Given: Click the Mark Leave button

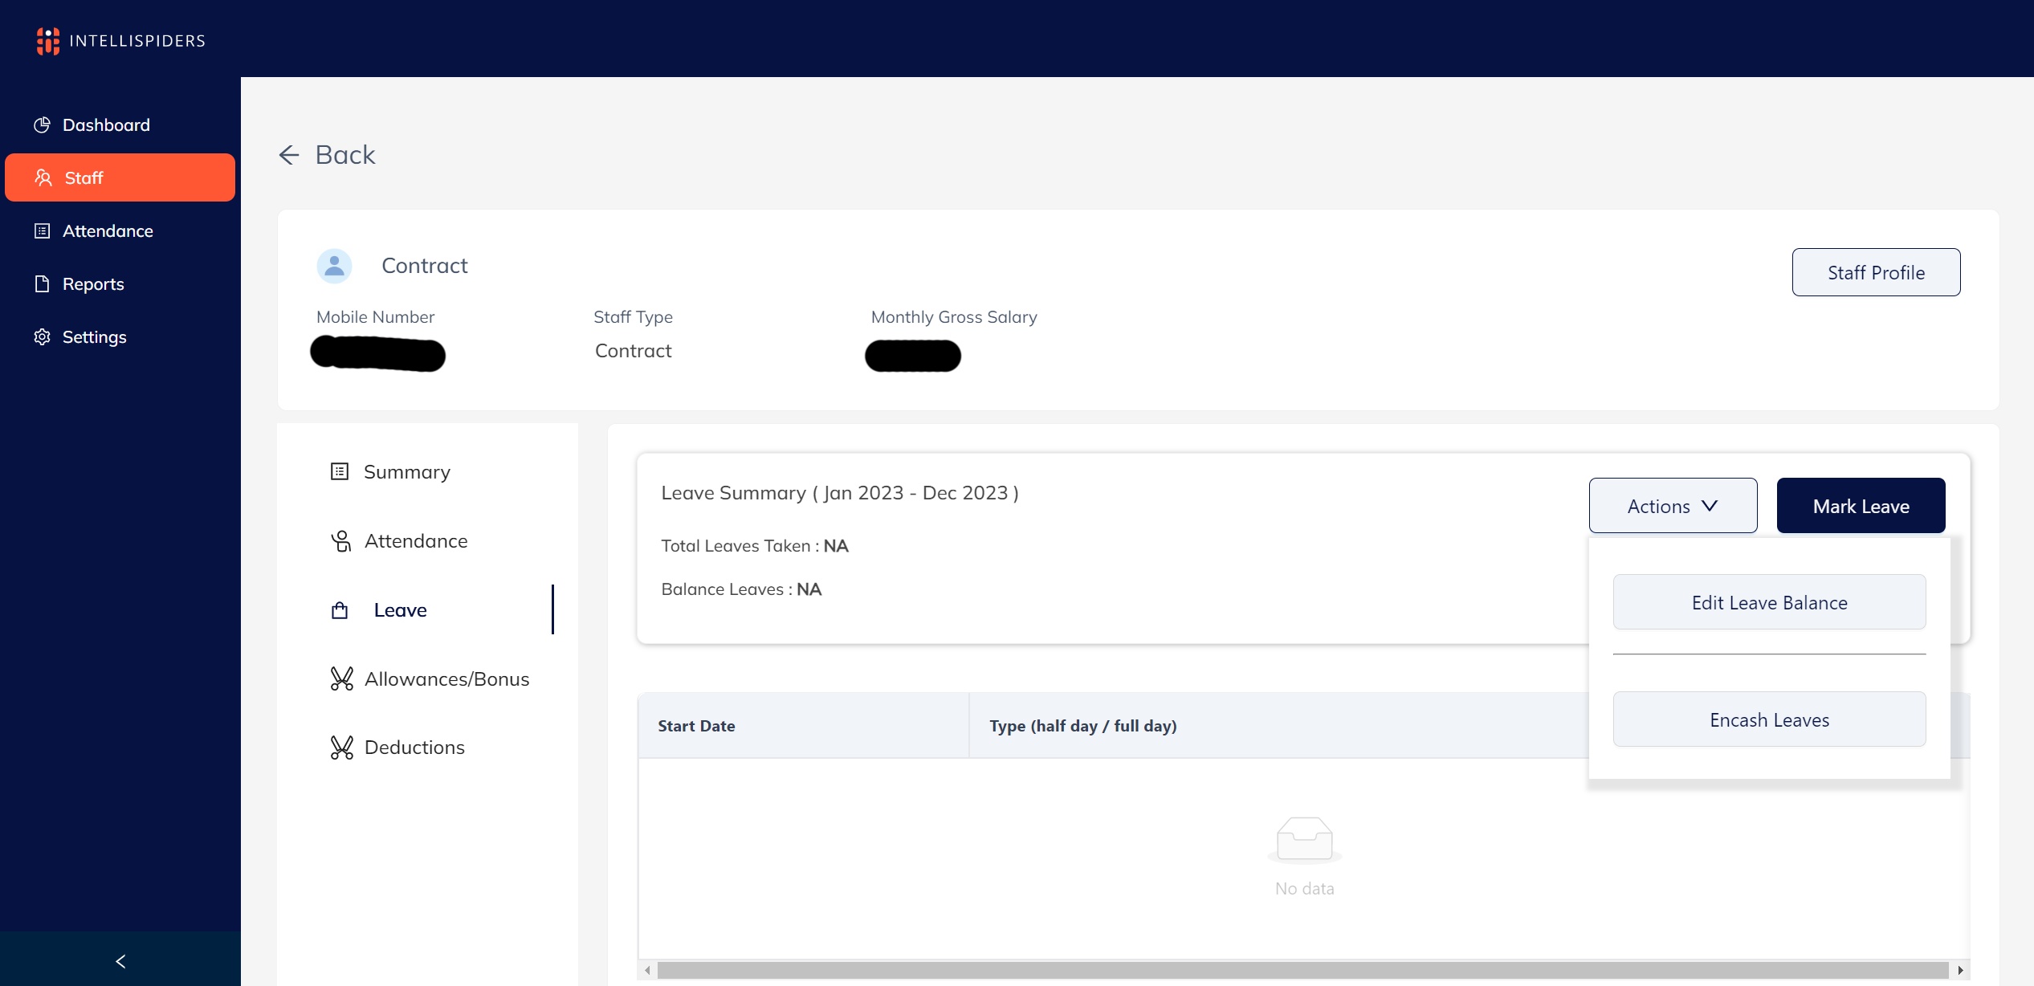Looking at the screenshot, I should point(1861,505).
